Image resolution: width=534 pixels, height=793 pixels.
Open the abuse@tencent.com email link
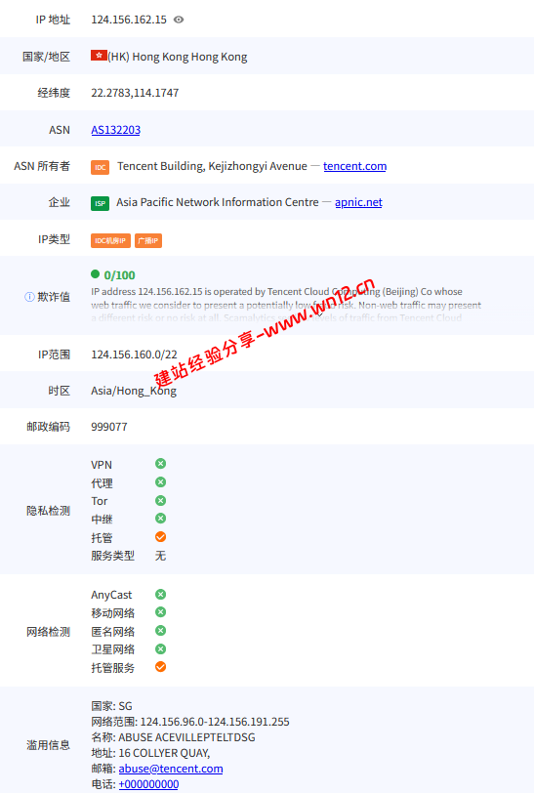[171, 769]
